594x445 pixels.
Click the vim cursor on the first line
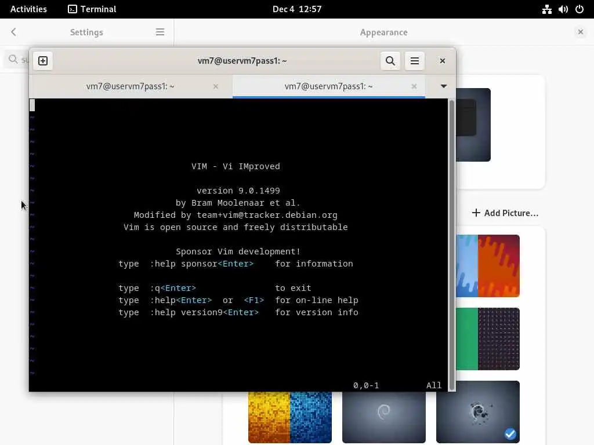point(32,105)
